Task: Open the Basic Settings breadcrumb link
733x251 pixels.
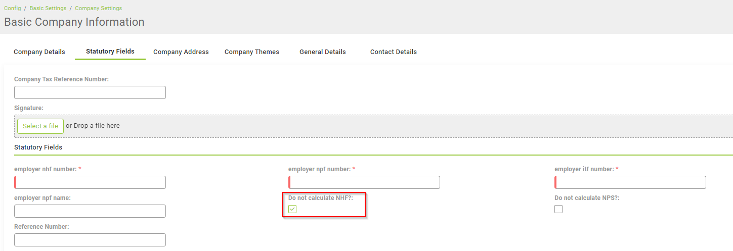Action: (x=48, y=8)
